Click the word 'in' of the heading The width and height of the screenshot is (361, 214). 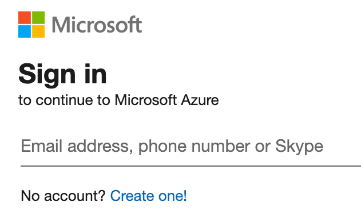[96, 74]
